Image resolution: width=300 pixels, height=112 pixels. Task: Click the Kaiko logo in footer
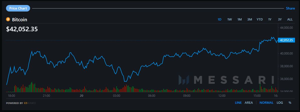click(x=30, y=103)
